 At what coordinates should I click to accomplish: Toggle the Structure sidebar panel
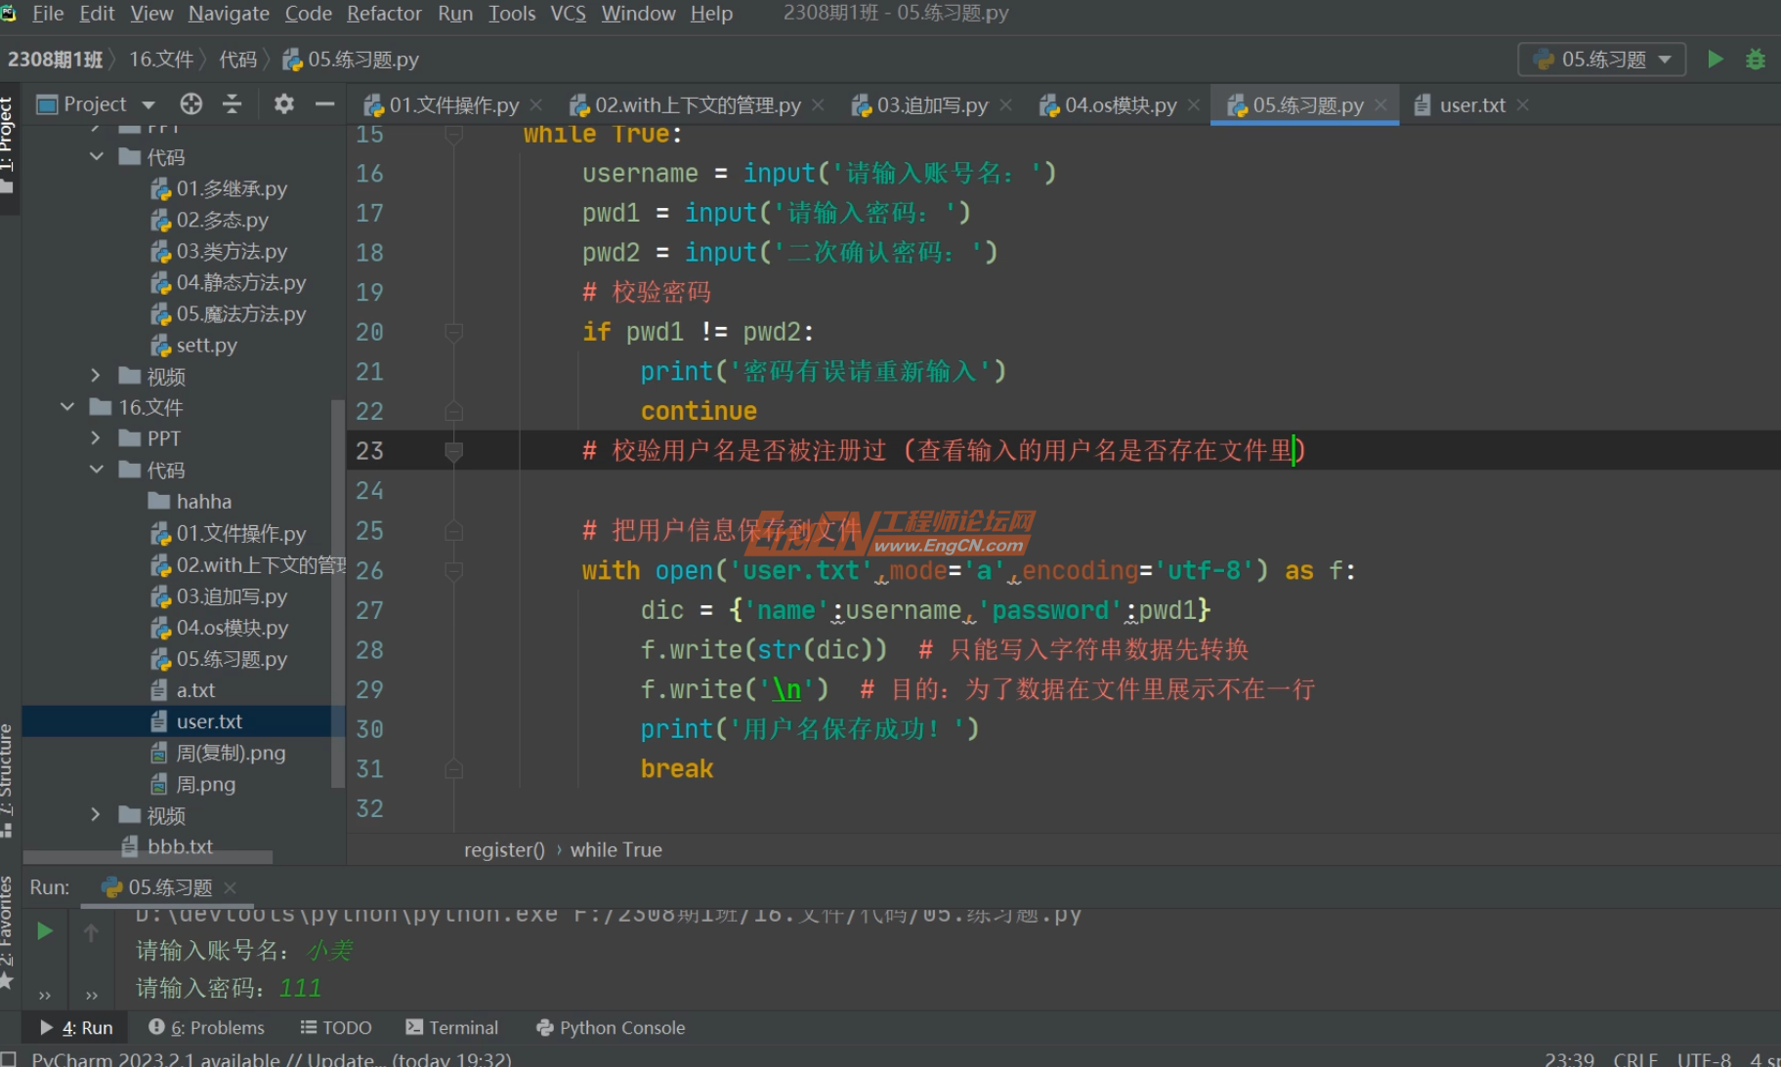[x=9, y=771]
